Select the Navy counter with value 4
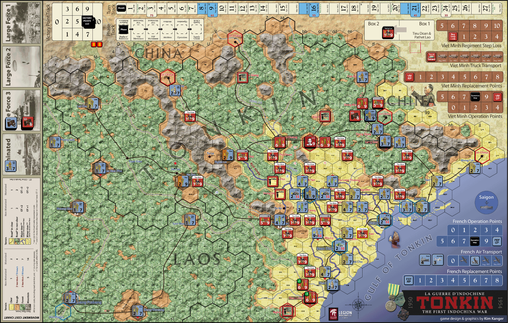 pyautogui.click(x=424, y=260)
